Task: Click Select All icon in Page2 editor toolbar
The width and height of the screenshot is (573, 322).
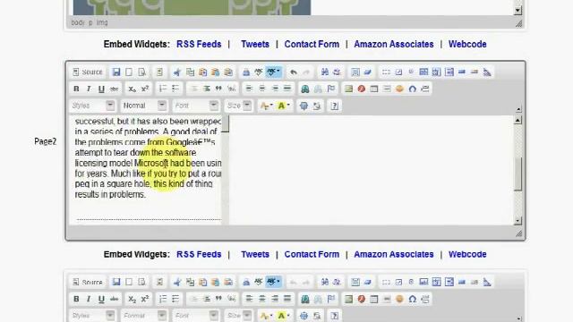Action: pos(355,72)
